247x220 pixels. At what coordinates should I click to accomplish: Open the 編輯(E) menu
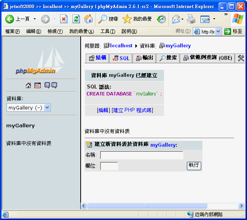click(34, 31)
